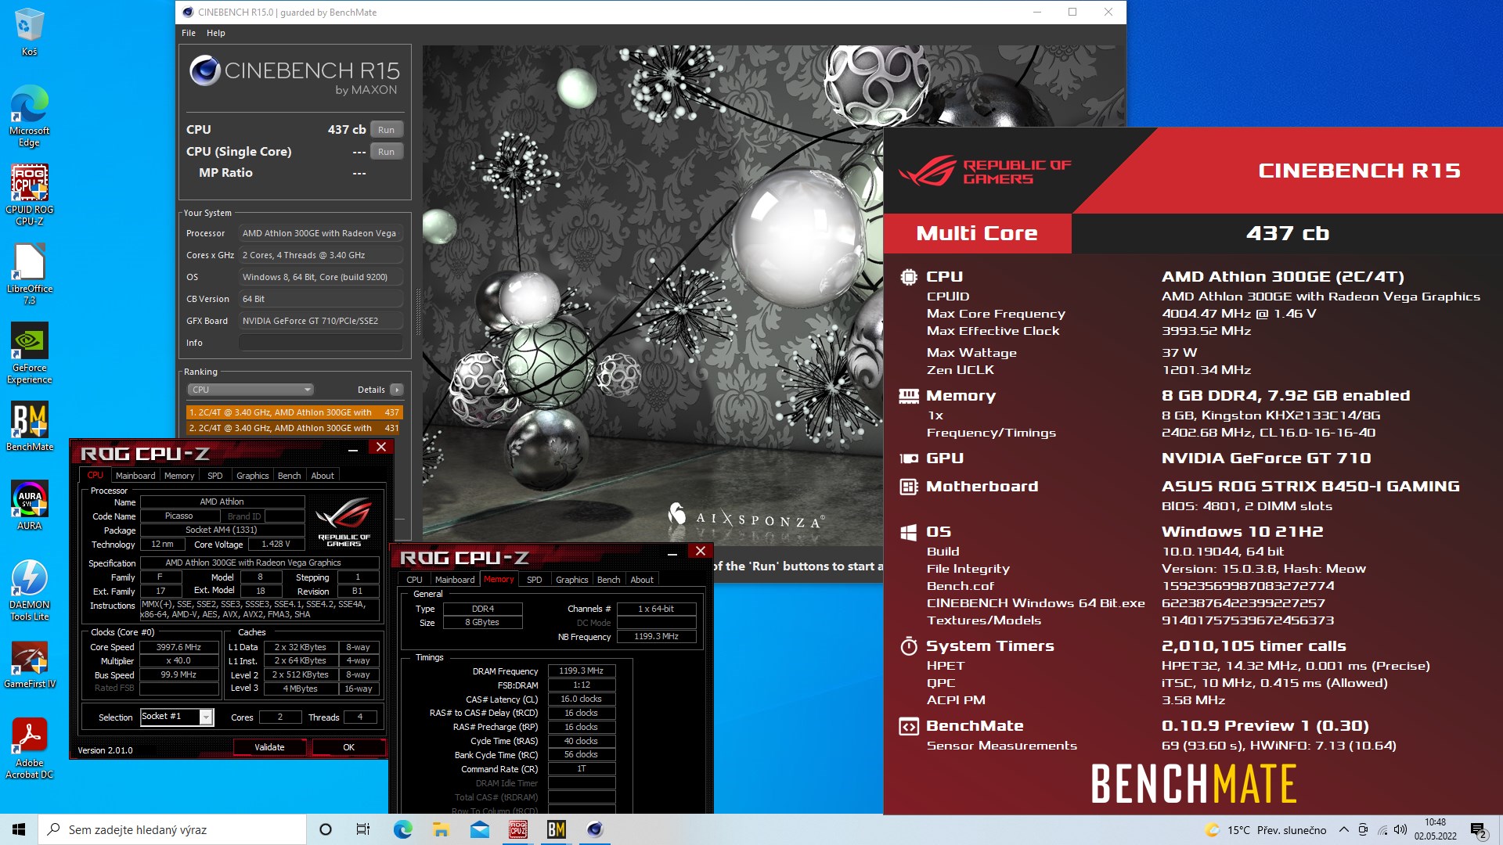Image resolution: width=1503 pixels, height=845 pixels.
Task: Expand the CPU ranking dropdown
Action: point(250,390)
